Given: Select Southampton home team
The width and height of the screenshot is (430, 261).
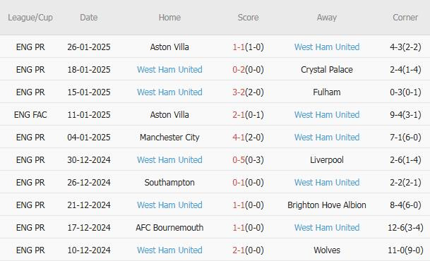Looking at the screenshot, I should [x=169, y=183].
